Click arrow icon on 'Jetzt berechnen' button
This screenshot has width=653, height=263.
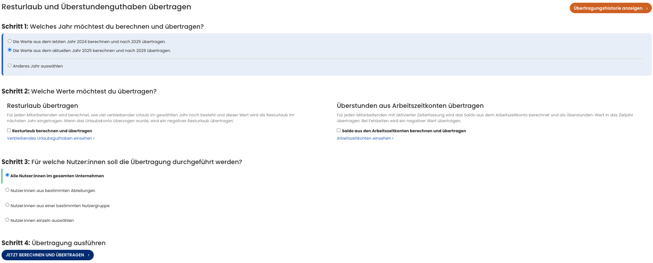tap(89, 255)
